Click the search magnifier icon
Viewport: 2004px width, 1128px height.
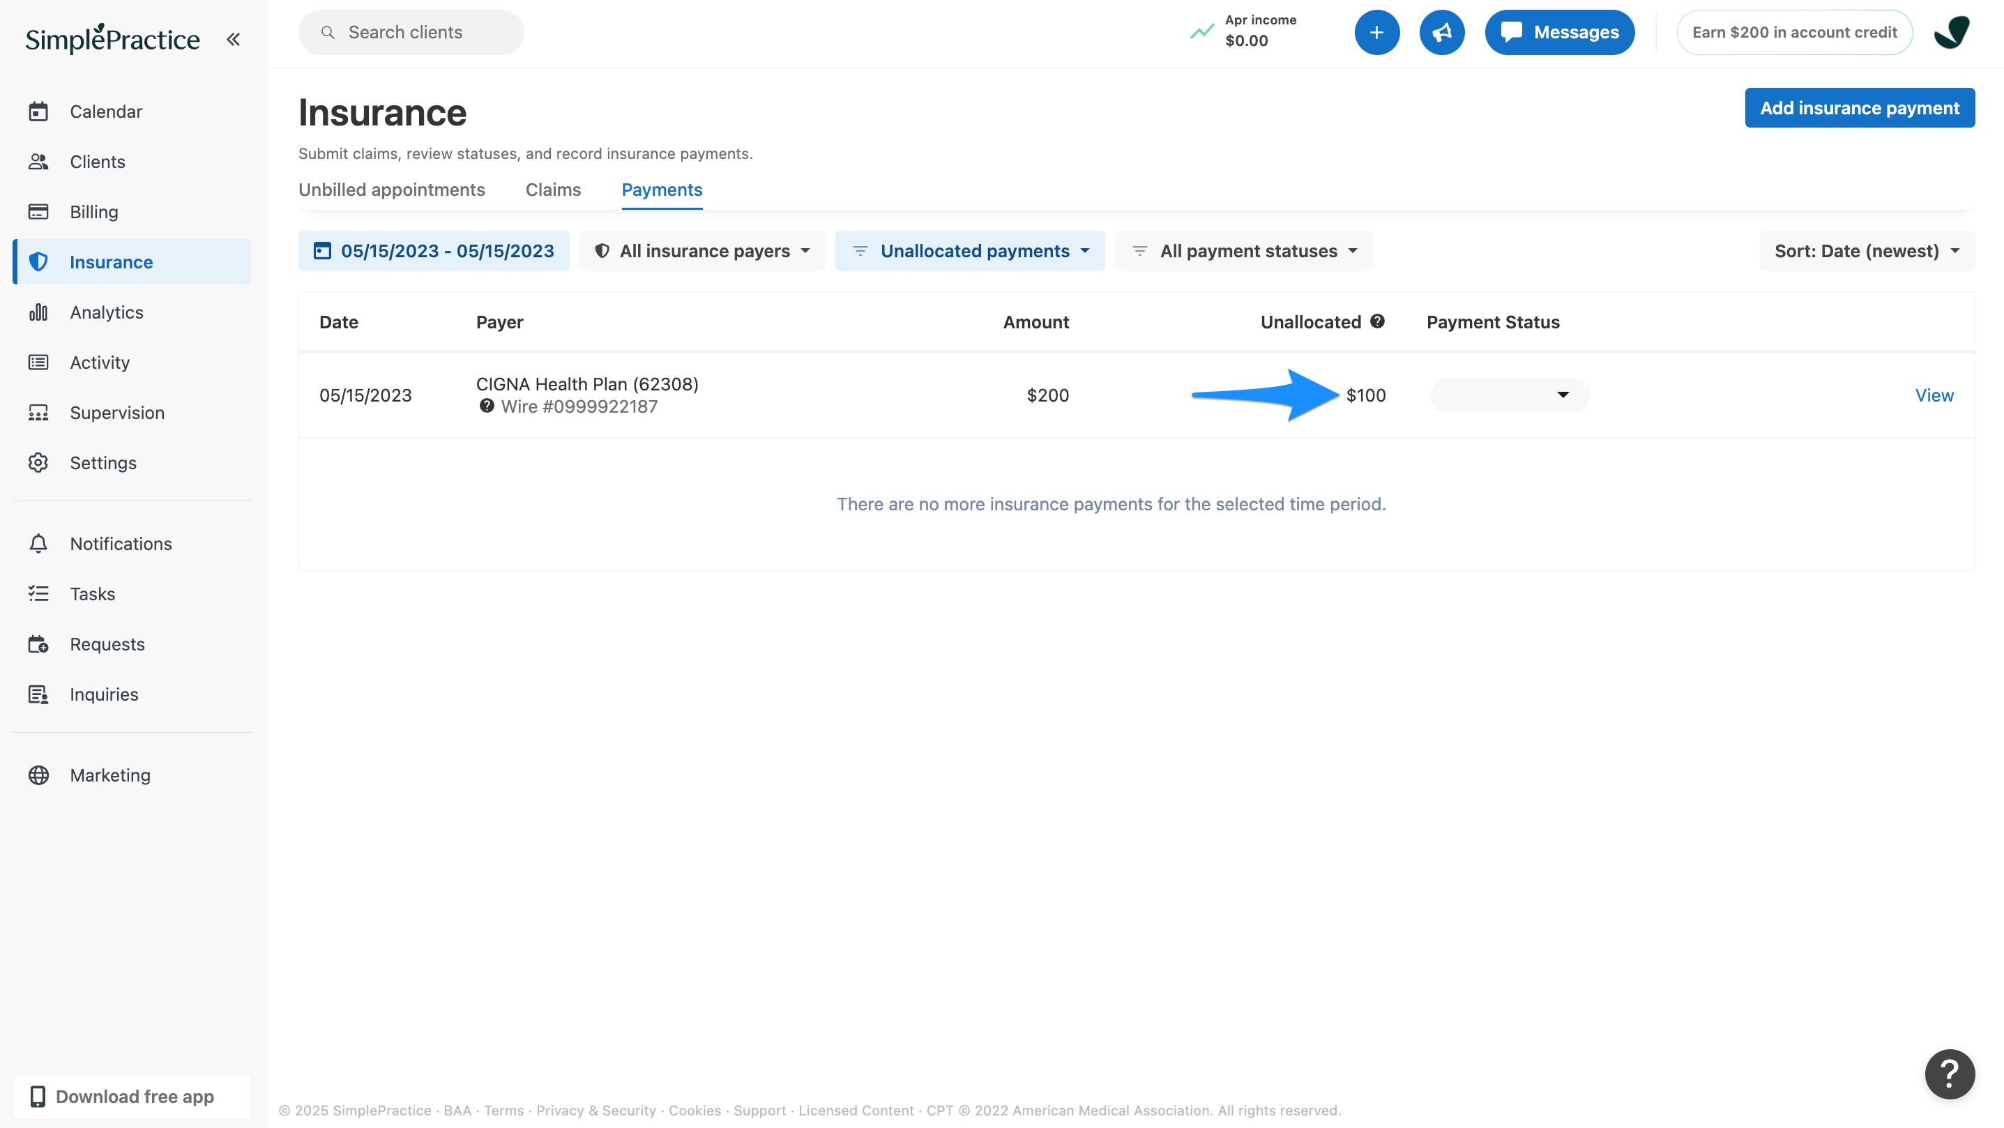[x=328, y=33]
